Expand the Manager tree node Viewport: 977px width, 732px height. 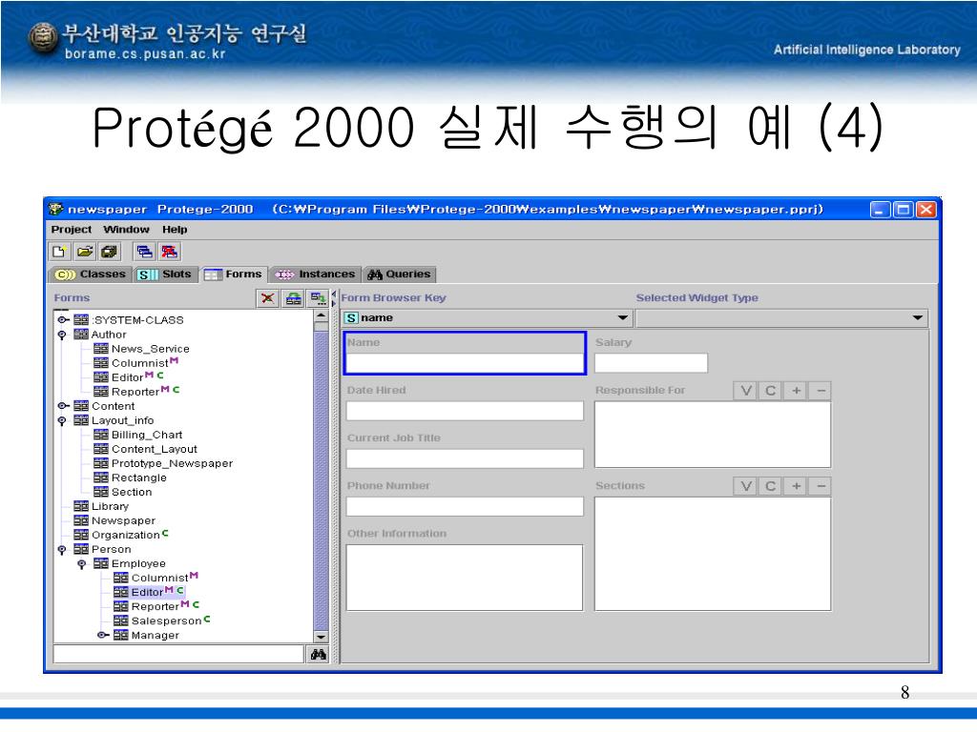(x=102, y=635)
